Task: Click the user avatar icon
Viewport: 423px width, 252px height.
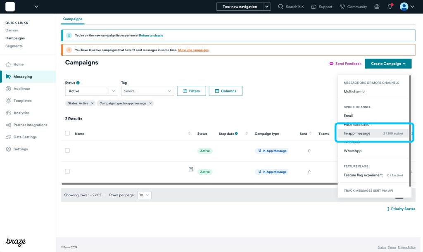Action: coord(404,7)
